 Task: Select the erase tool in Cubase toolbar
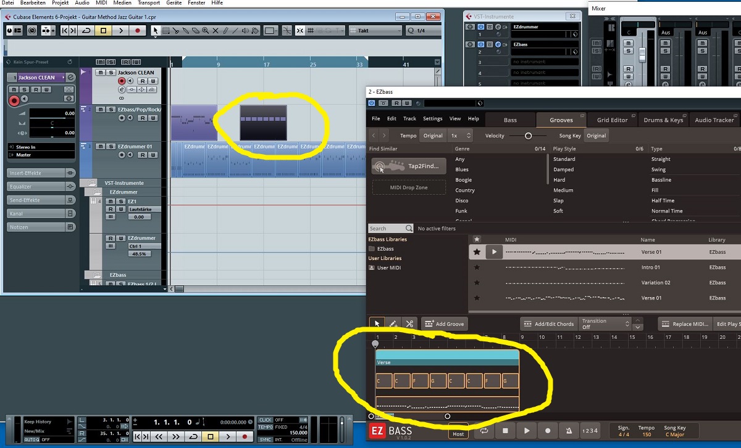point(196,30)
